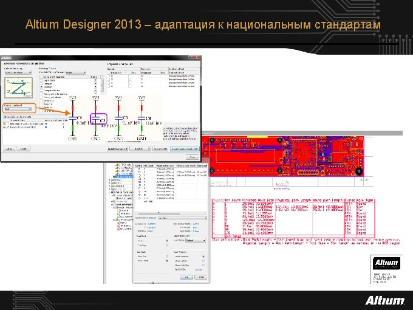Open the Units Default dropdown in drill table dialog
This screenshot has width=413, height=310.
pyautogui.click(x=196, y=241)
